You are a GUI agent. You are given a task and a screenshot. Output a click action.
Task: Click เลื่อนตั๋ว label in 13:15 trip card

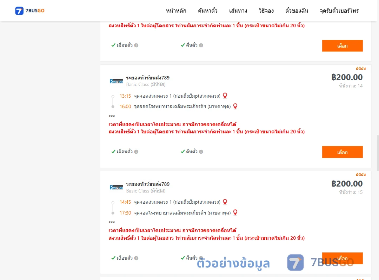coord(125,152)
